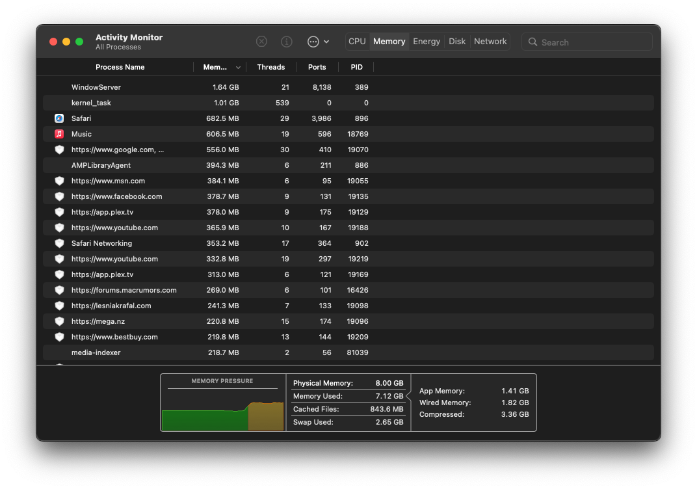Select https://www.bestbuy.com process name
Screen dimensions: 697x489
[x=114, y=337]
